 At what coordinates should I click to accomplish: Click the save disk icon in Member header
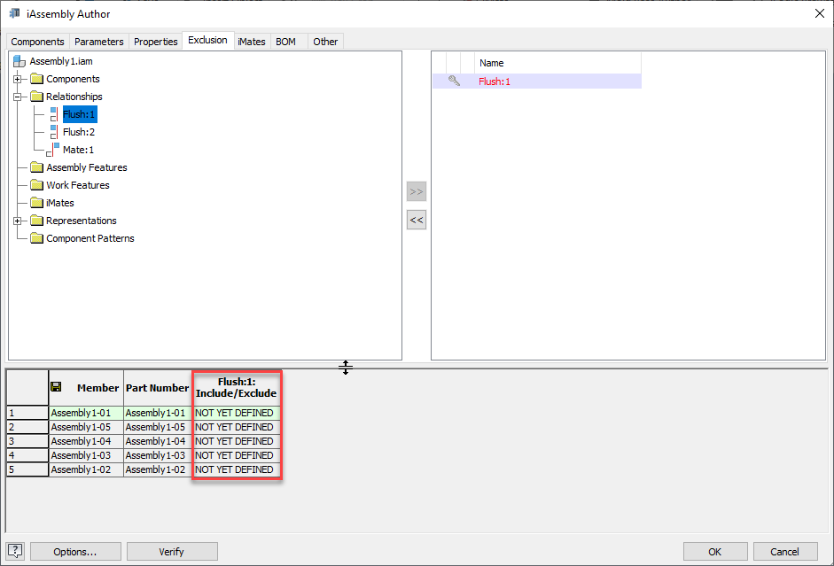click(56, 387)
